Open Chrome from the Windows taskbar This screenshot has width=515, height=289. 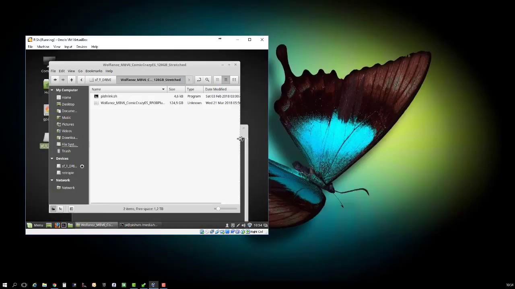click(x=54, y=285)
